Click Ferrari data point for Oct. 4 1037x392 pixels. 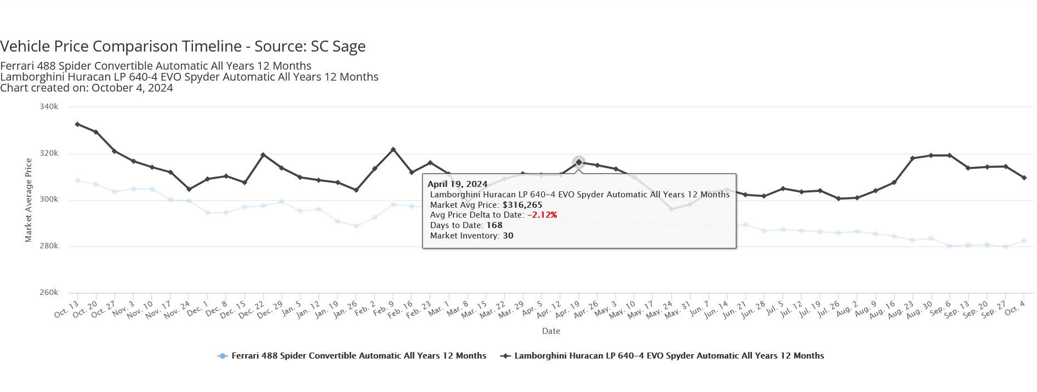[x=1024, y=241]
